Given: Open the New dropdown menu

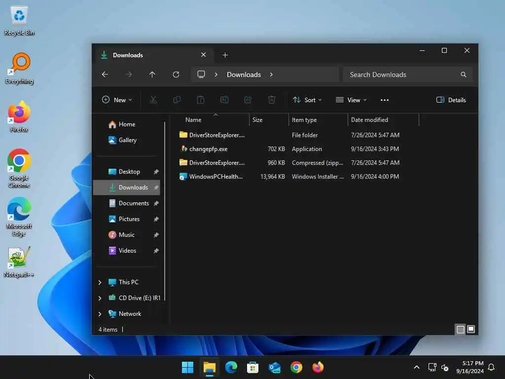Looking at the screenshot, I should pyautogui.click(x=117, y=100).
